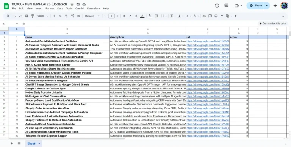Viewport: 291px width, 147px height.
Task: Click the Undo arrow icon
Action: tap(14, 16)
